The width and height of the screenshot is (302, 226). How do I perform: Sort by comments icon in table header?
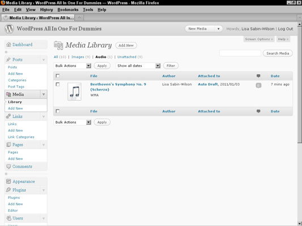click(x=258, y=76)
